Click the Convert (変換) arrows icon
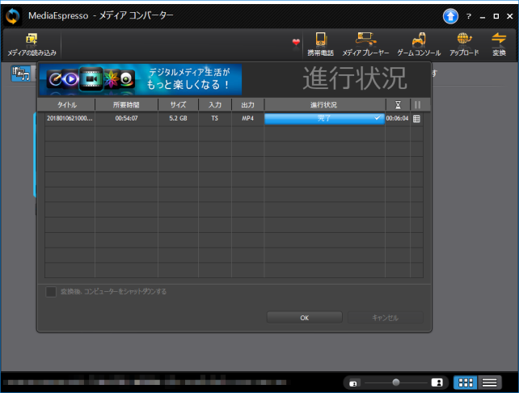Image resolution: width=519 pixels, height=393 pixels. 499,44
